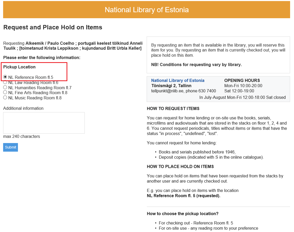The width and height of the screenshot is (294, 232).
Task: Click 'For checking out - Reference Room fl. 5'
Action: 196,223
